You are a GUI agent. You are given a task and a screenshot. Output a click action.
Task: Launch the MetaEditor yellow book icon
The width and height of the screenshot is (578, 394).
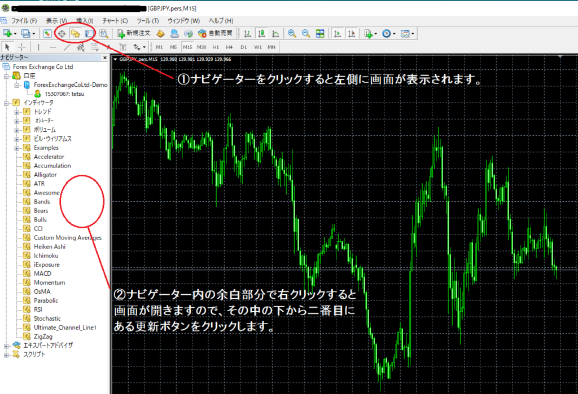click(x=160, y=33)
